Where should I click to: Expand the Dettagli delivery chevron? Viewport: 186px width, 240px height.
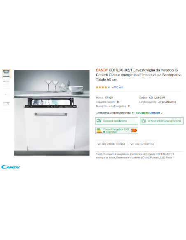pos(161,113)
